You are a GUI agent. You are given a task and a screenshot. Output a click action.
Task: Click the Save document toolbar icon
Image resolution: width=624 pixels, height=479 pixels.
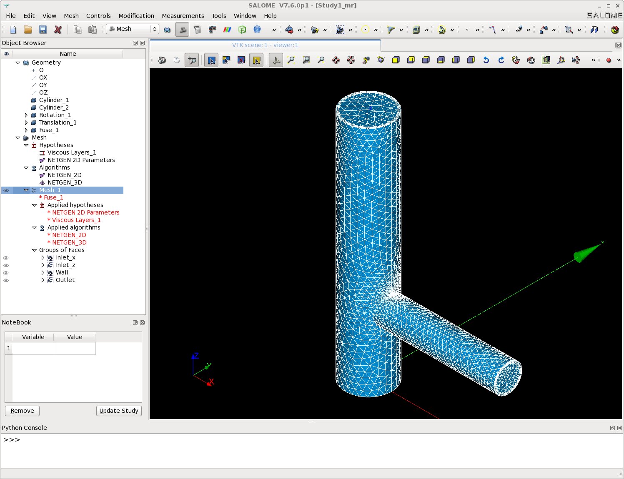(x=43, y=30)
